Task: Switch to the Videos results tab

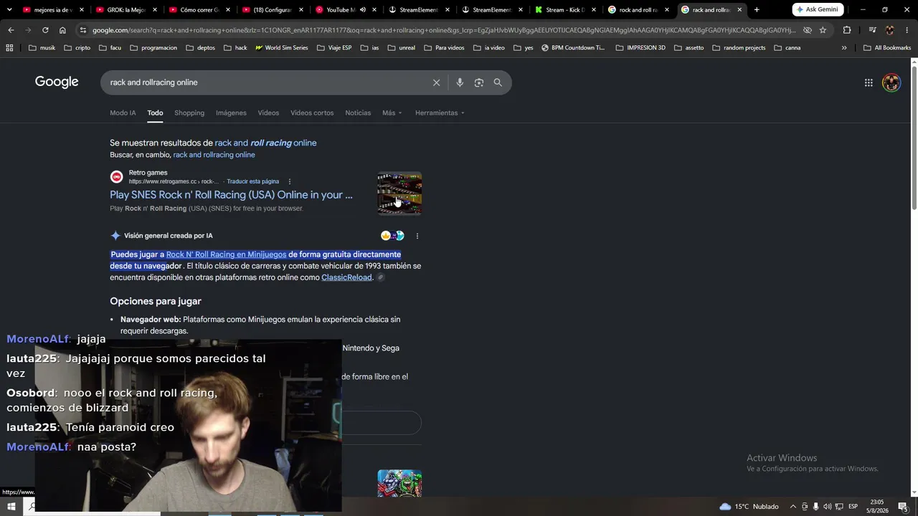Action: 268,113
